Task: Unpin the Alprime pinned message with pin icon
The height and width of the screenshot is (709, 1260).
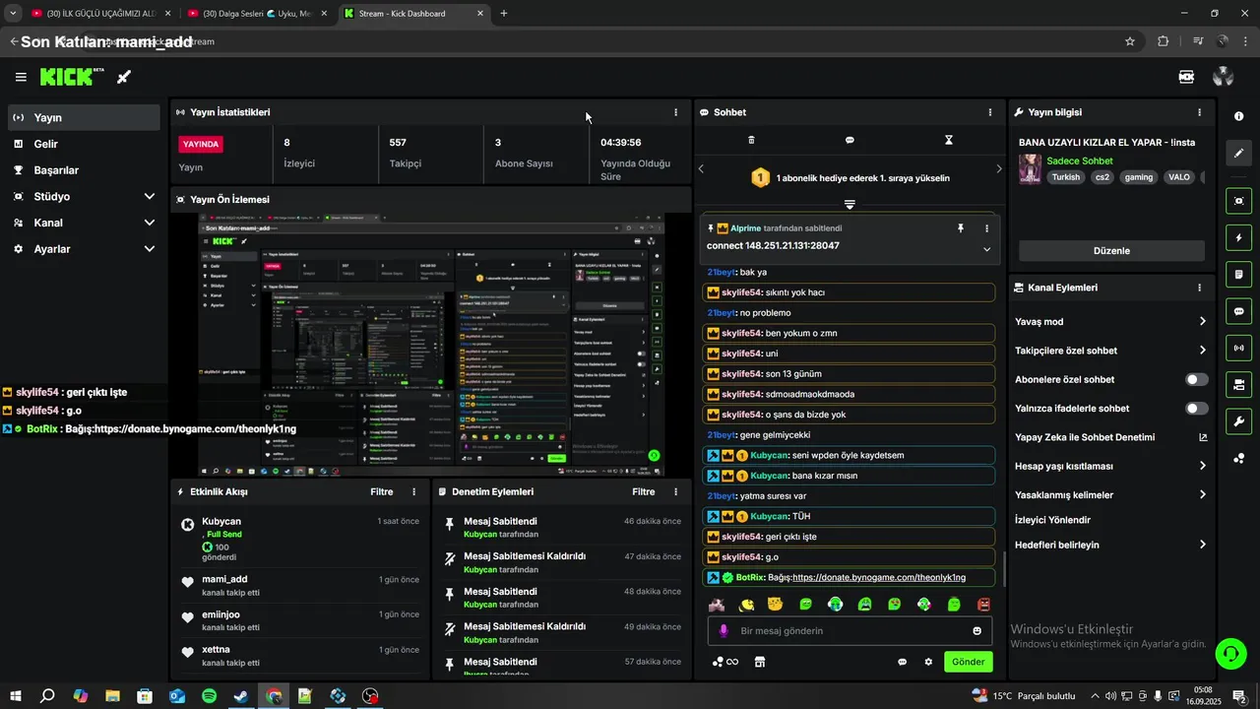Action: pyautogui.click(x=961, y=228)
